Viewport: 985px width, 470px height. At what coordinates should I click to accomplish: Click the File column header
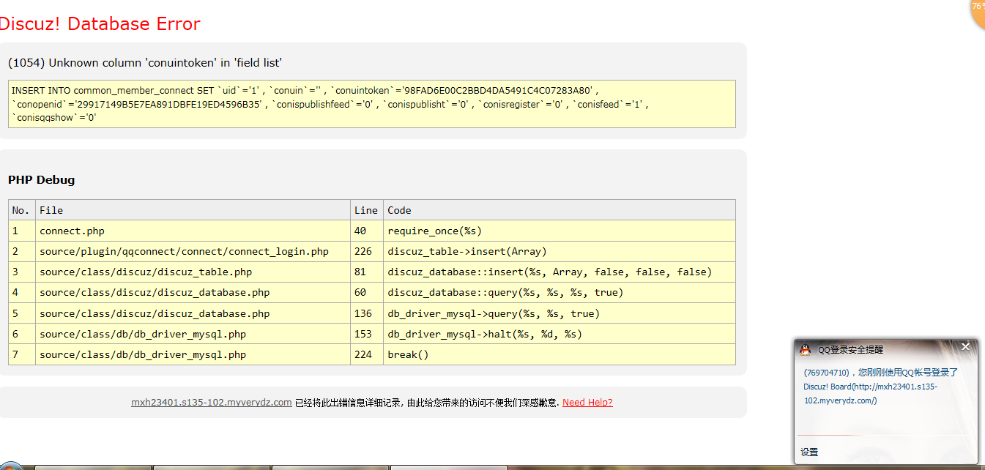51,210
